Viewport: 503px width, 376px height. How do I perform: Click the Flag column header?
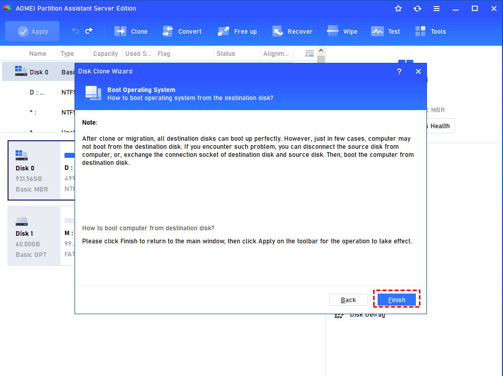[x=164, y=54]
